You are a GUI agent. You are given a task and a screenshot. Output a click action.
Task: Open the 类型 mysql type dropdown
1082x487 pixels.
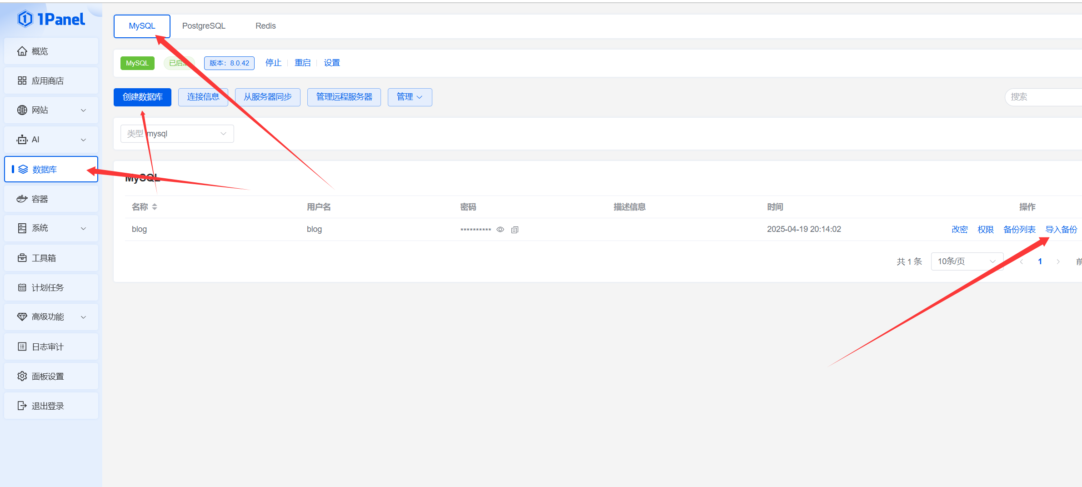click(177, 134)
